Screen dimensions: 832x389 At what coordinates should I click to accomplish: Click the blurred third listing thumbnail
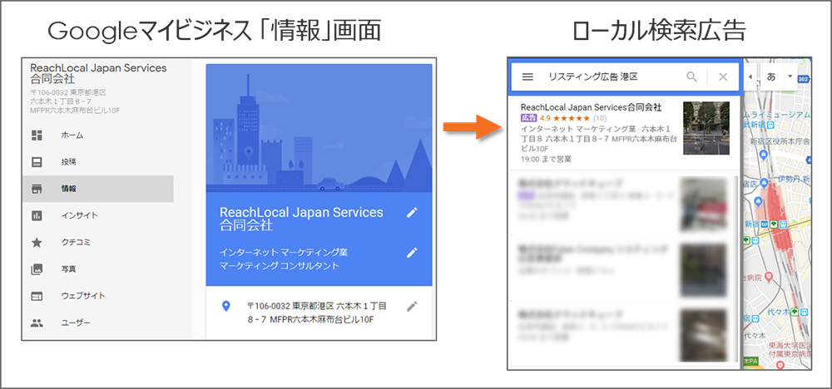click(704, 269)
